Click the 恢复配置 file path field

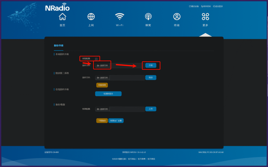[127, 109]
